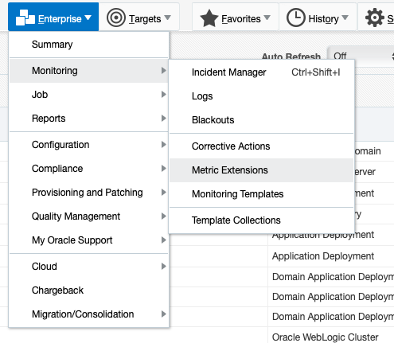The height and width of the screenshot is (343, 394).
Task: Select Provisioning and Patching menu entry
Action: [89, 193]
